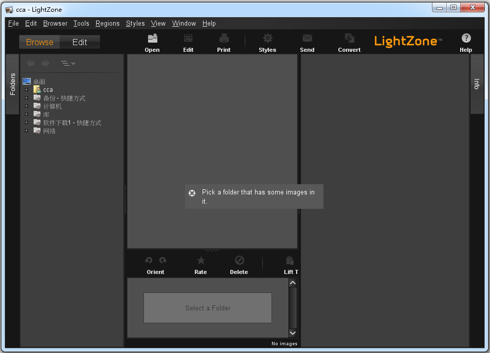Switch to Edit mode
The width and height of the screenshot is (490, 353).
click(x=80, y=42)
